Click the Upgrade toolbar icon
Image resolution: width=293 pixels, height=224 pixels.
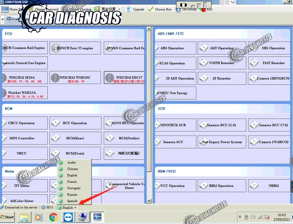[129, 9]
